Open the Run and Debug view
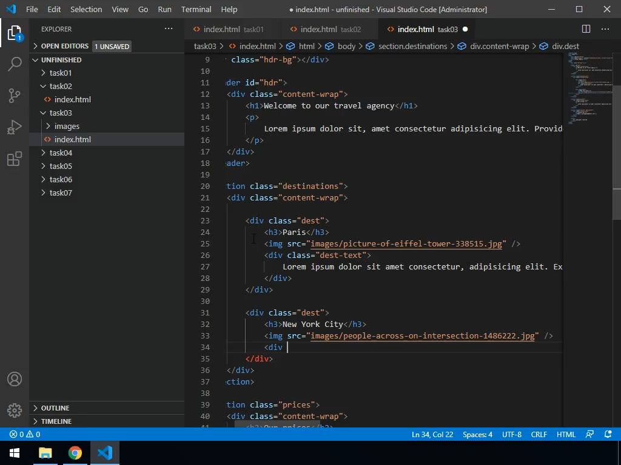The width and height of the screenshot is (621, 465). point(15,127)
